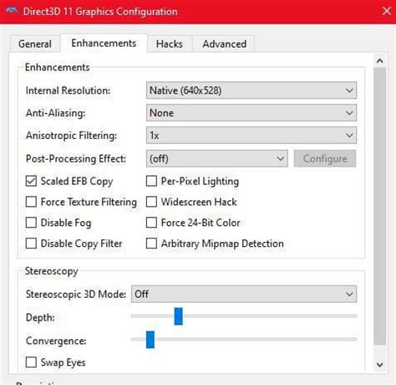Click the Convergence label
The width and height of the screenshot is (396, 385).
[x=56, y=341]
